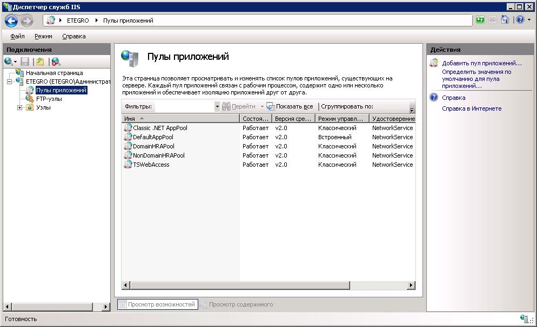The height and width of the screenshot is (327, 537).
Task: Open Справка в Интернете link
Action: (472, 108)
